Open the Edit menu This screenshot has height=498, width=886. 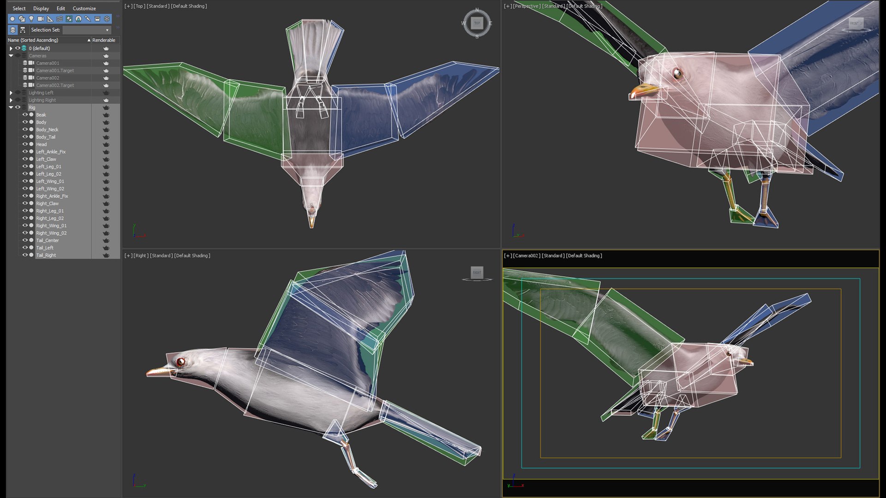61,8
